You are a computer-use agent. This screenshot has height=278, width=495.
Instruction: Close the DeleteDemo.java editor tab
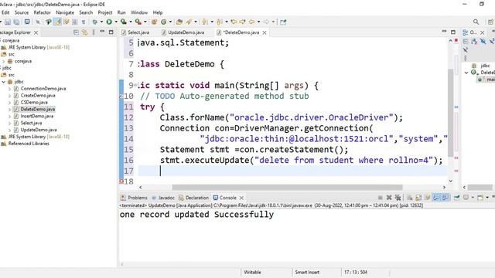pos(265,32)
